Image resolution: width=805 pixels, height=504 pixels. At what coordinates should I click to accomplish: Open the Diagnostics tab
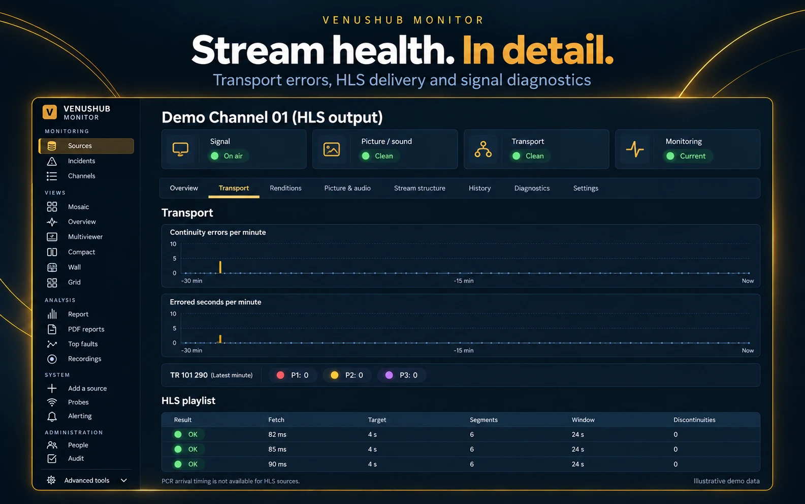[x=532, y=188]
